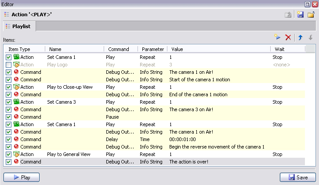
Task: Add a new playlist item via star-arrow icon
Action: [x=277, y=37]
